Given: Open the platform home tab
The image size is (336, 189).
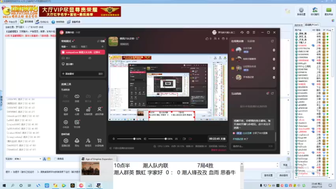Looking at the screenshot, I should 11,22.
